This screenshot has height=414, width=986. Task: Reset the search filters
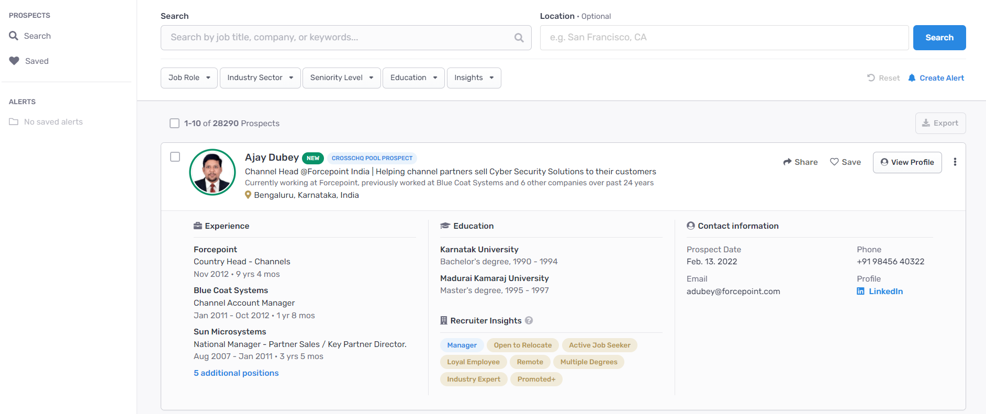(x=883, y=78)
